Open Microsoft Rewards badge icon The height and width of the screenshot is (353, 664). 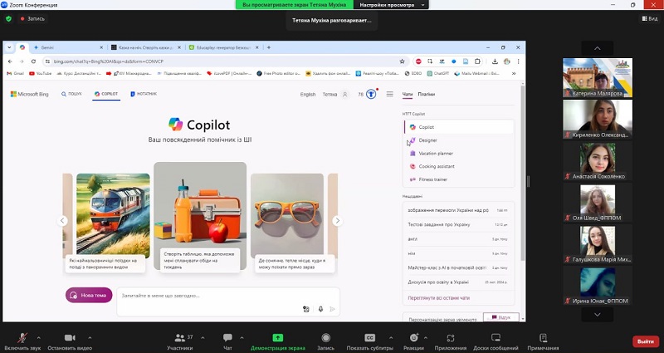[x=371, y=94]
